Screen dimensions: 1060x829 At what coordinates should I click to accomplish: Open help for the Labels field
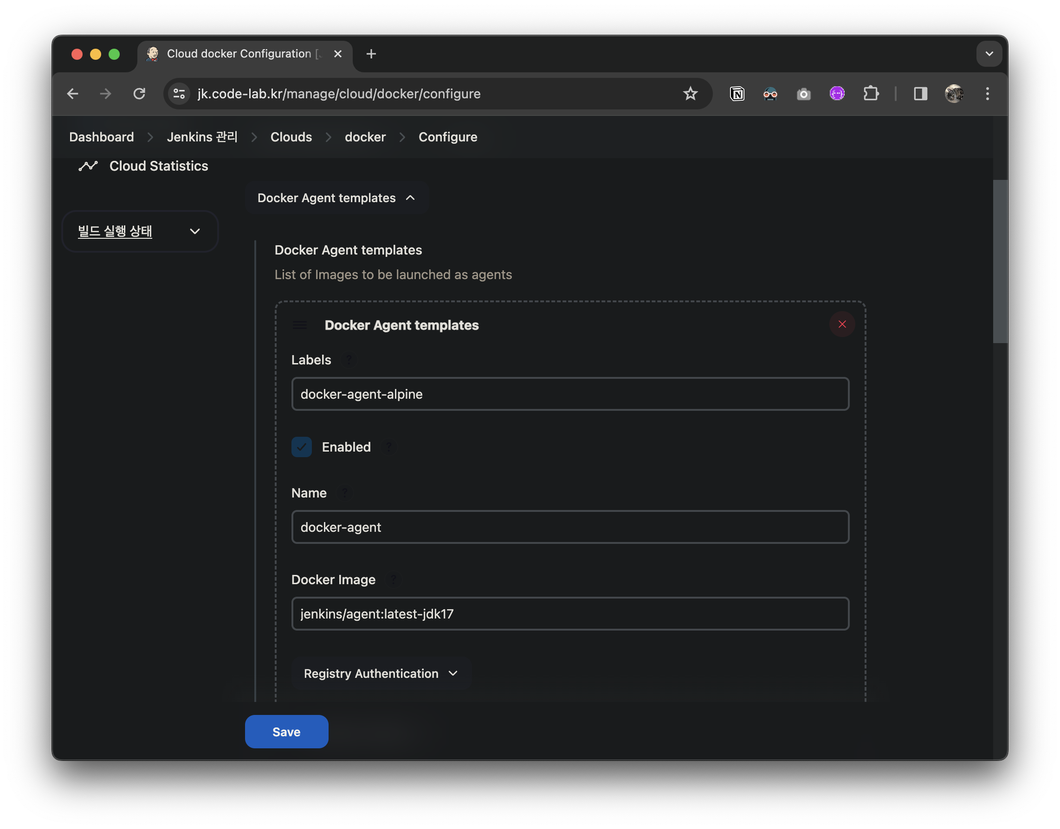click(x=349, y=360)
